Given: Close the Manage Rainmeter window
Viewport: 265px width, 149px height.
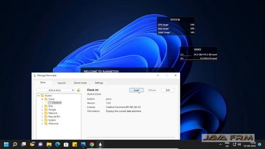Looking at the screenshot, I should tap(176, 75).
